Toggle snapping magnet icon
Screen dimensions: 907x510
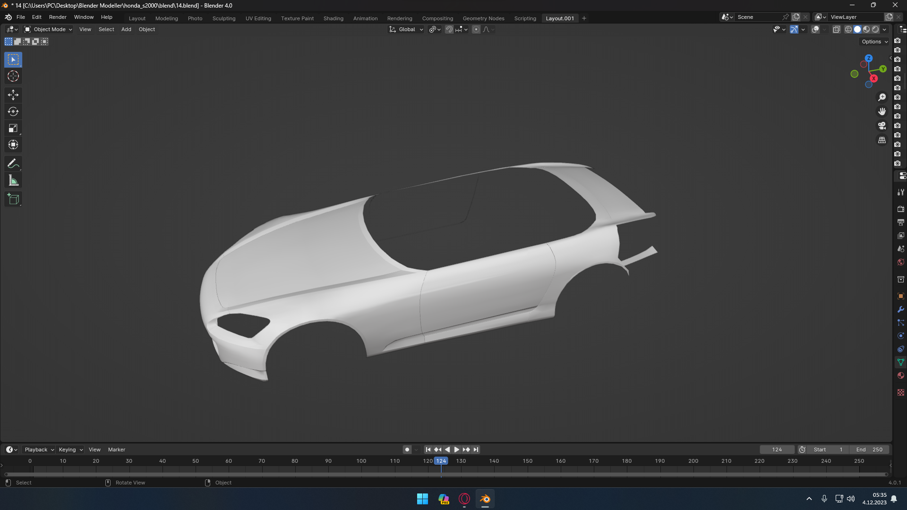point(449,29)
